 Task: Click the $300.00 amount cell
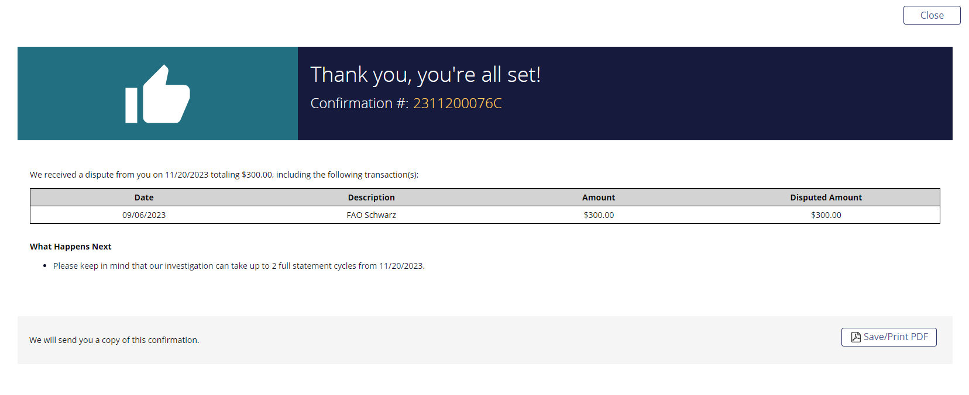pyautogui.click(x=599, y=215)
